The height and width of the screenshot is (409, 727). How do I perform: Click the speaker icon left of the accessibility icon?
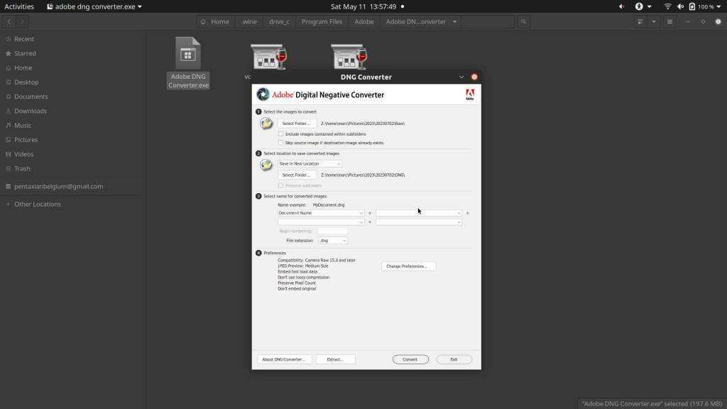tap(621, 6)
